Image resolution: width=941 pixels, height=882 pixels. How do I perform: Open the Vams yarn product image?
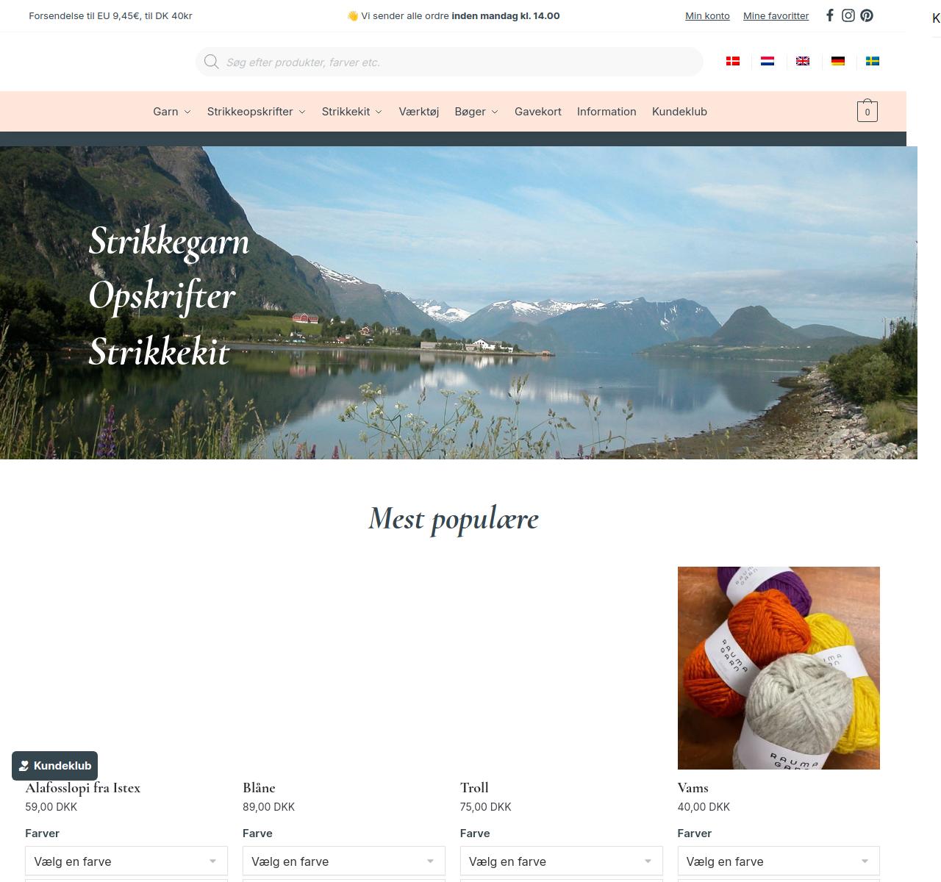(779, 668)
